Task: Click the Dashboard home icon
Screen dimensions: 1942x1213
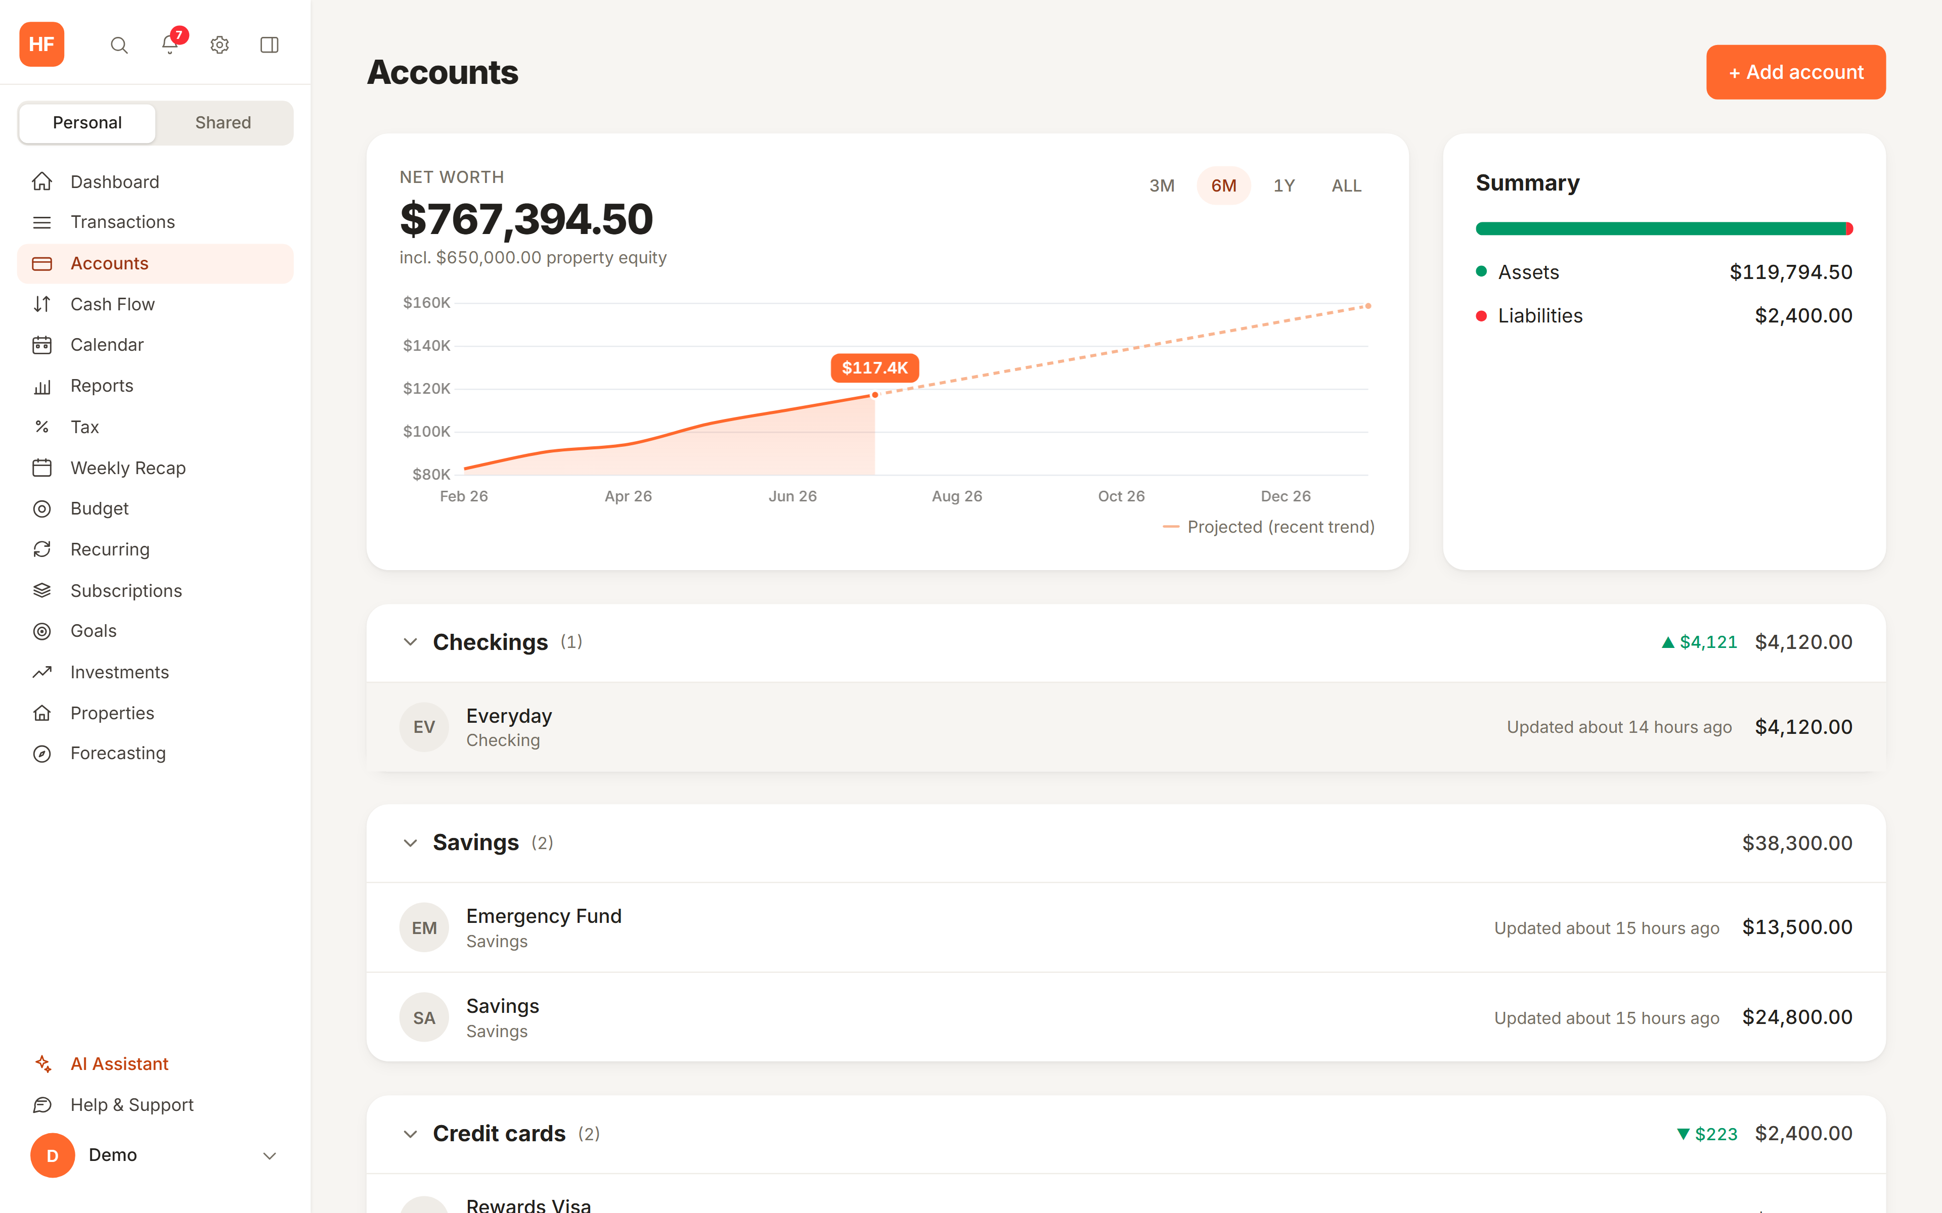Action: click(x=42, y=181)
